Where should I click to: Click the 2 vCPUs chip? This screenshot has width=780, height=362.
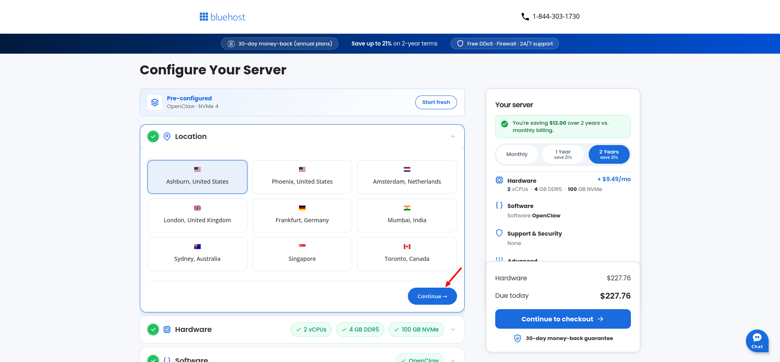click(x=311, y=329)
